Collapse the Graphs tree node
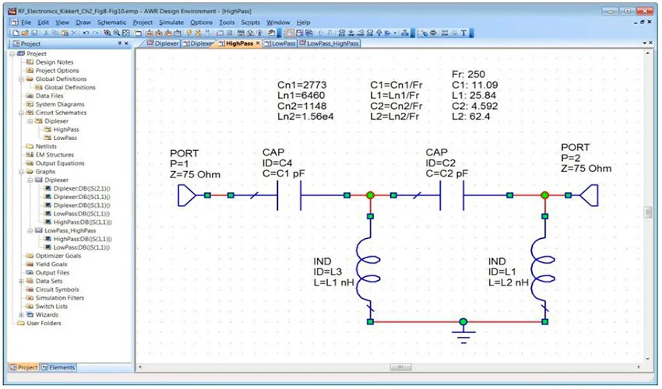This screenshot has height=389, width=662. pos(19,171)
